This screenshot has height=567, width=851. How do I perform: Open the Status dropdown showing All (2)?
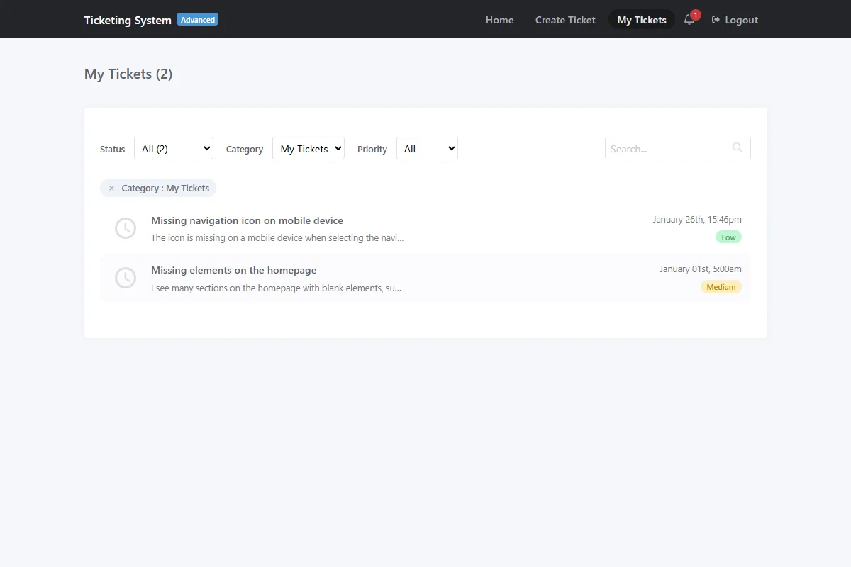174,148
